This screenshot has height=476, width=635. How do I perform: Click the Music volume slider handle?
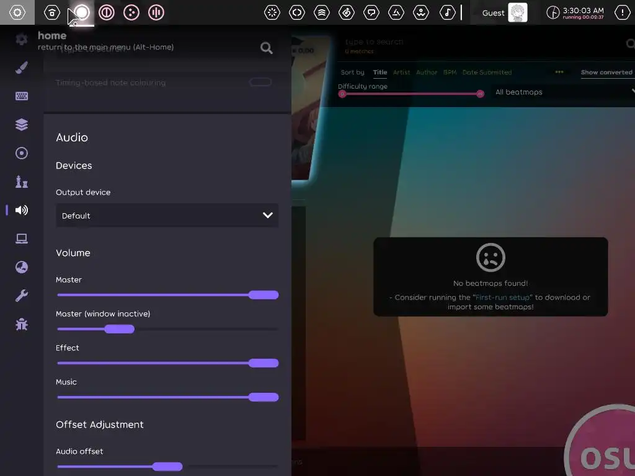pyautogui.click(x=264, y=397)
